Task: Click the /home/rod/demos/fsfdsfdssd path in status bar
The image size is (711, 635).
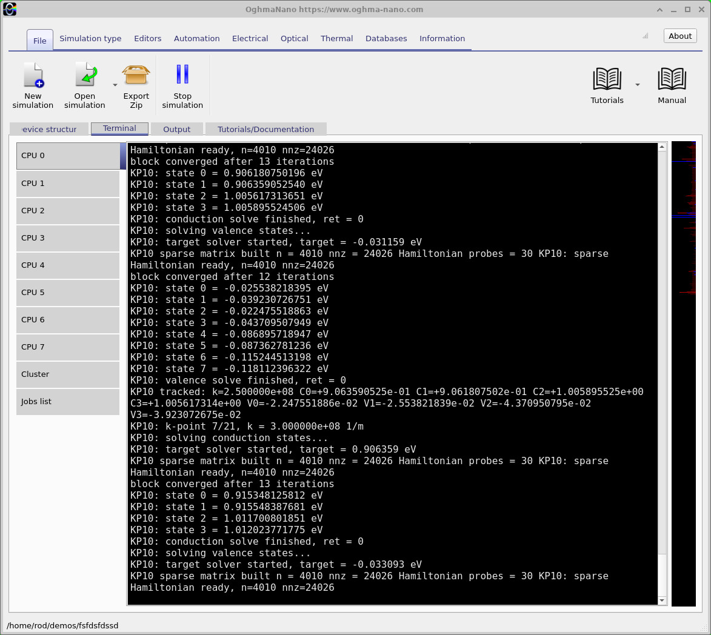Action: point(62,625)
